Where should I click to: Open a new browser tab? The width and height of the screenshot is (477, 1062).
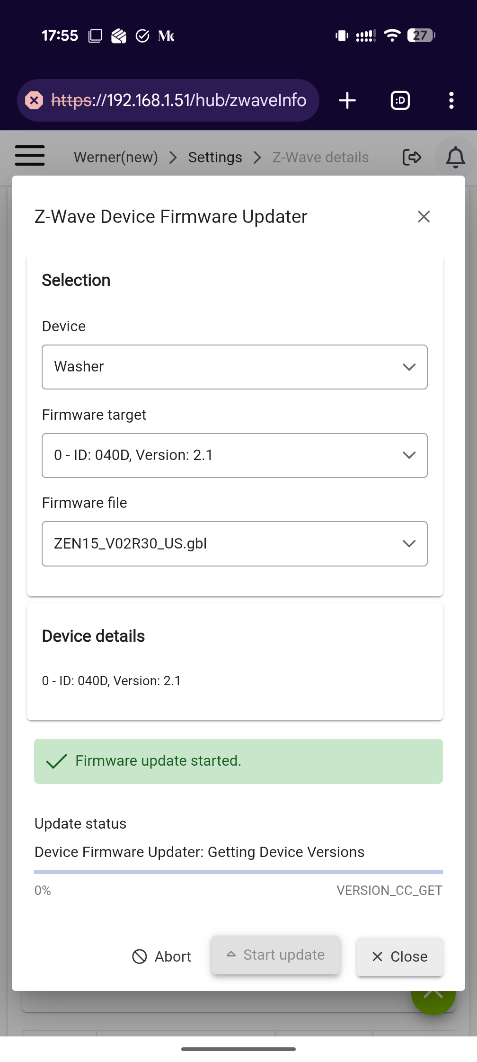coord(347,100)
